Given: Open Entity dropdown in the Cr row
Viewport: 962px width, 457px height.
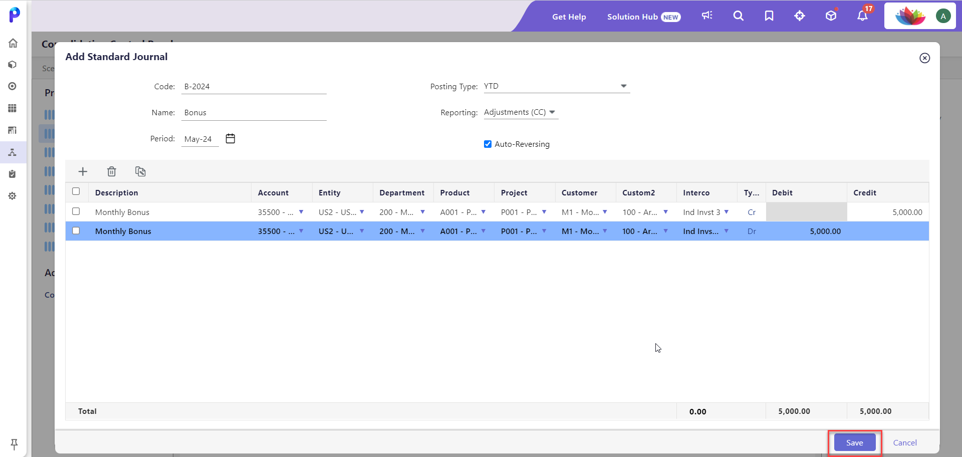Looking at the screenshot, I should (x=362, y=212).
